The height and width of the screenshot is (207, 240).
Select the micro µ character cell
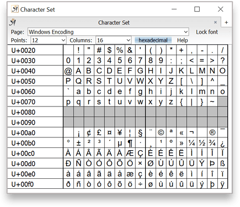pos(120,143)
